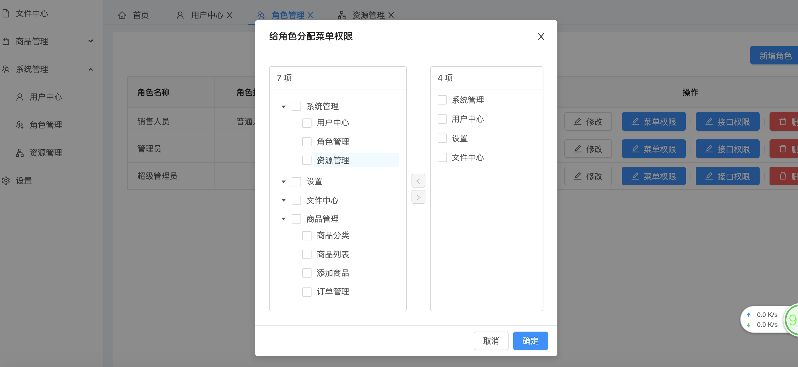Check 商品分类 in the left tree
Image resolution: width=798 pixels, height=367 pixels.
pos(307,235)
